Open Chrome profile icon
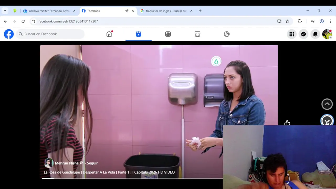336x189 pixels. [322, 21]
